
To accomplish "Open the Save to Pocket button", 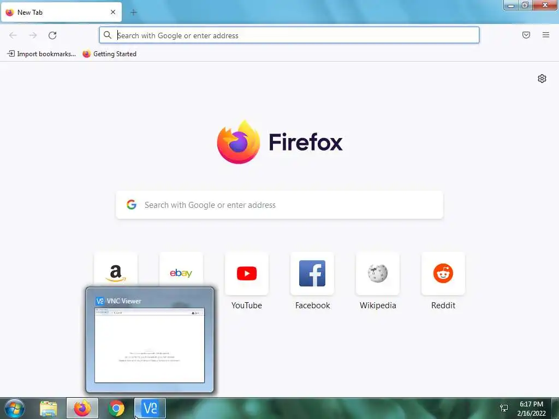I will click(526, 35).
